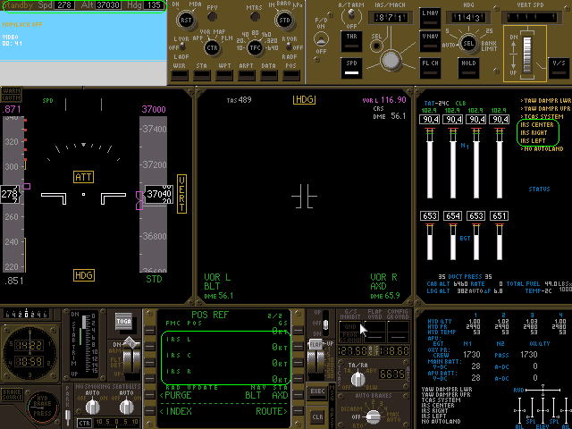Toggle the A/T ARM switch
The image size is (572, 429).
click(x=351, y=14)
